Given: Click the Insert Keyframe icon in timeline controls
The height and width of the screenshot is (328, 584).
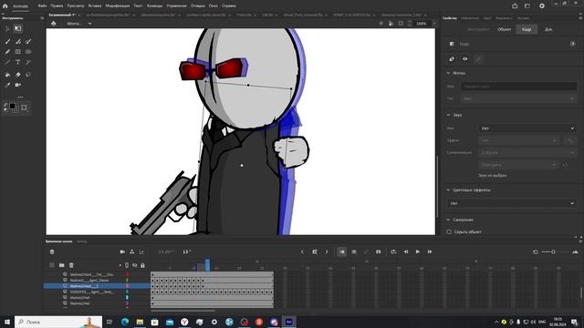Looking at the screenshot, I should pyautogui.click(x=315, y=251).
